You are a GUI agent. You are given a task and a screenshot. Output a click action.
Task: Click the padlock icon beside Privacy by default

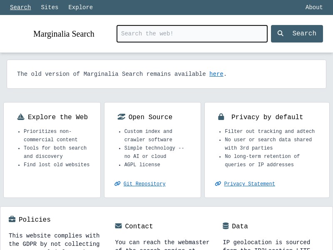221,117
